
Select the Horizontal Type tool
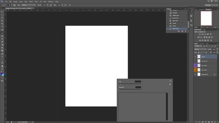click(x=2, y=57)
